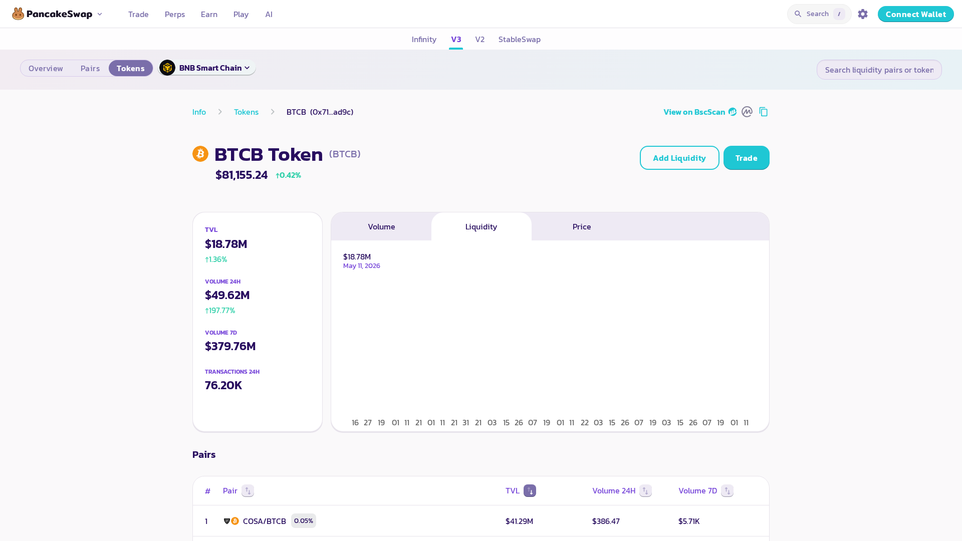This screenshot has width=962, height=541.
Task: Select the Pairs toggle option
Action: (90, 68)
